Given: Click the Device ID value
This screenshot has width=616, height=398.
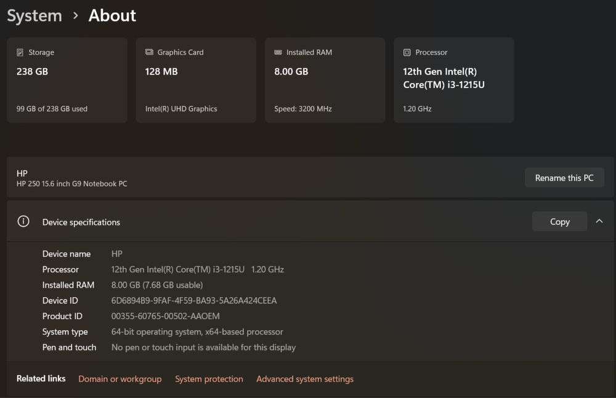Looking at the screenshot, I should tap(194, 301).
